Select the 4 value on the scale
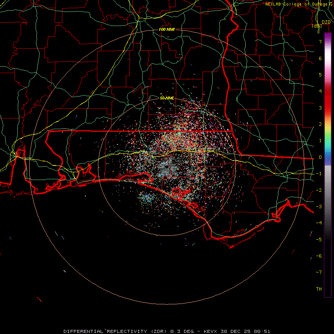 pos(320,91)
